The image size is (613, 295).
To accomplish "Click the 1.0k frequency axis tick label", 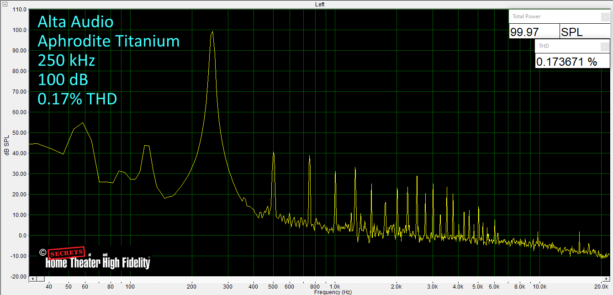I will click(x=335, y=287).
